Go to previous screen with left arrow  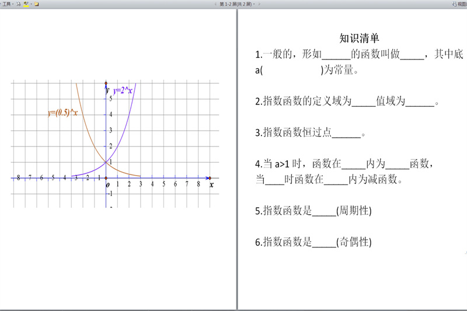[x=215, y=4]
